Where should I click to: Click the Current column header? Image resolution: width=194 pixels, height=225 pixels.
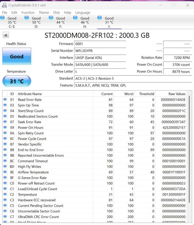[103, 94]
